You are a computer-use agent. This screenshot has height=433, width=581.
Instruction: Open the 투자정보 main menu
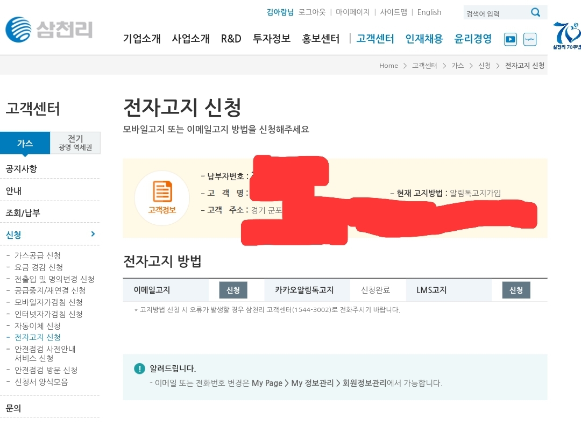tap(271, 39)
